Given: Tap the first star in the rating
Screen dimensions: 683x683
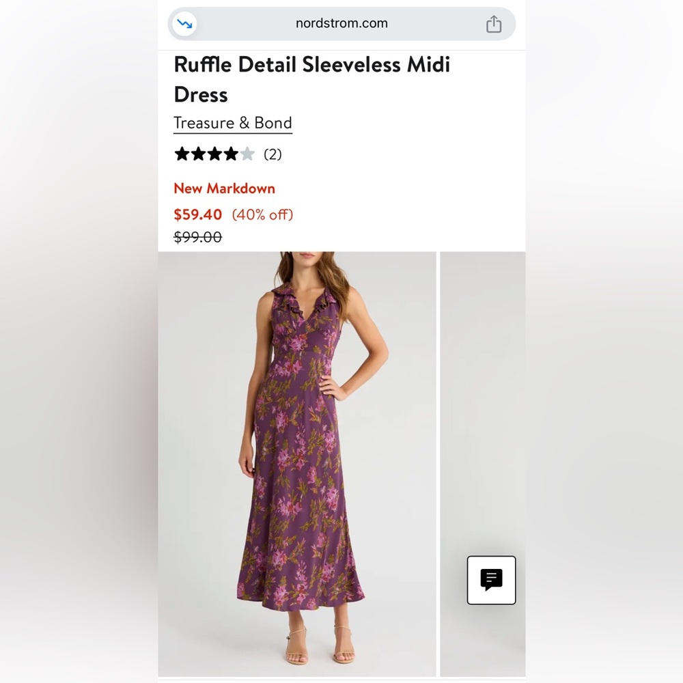Looking at the screenshot, I should [x=181, y=154].
